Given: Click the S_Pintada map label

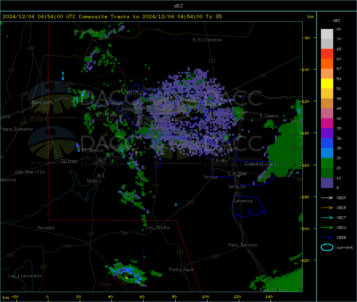Looking at the screenshot, I should coord(106,115).
